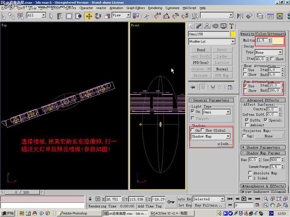Go to the animation start frame
290x217 pixels.
pos(230,199)
